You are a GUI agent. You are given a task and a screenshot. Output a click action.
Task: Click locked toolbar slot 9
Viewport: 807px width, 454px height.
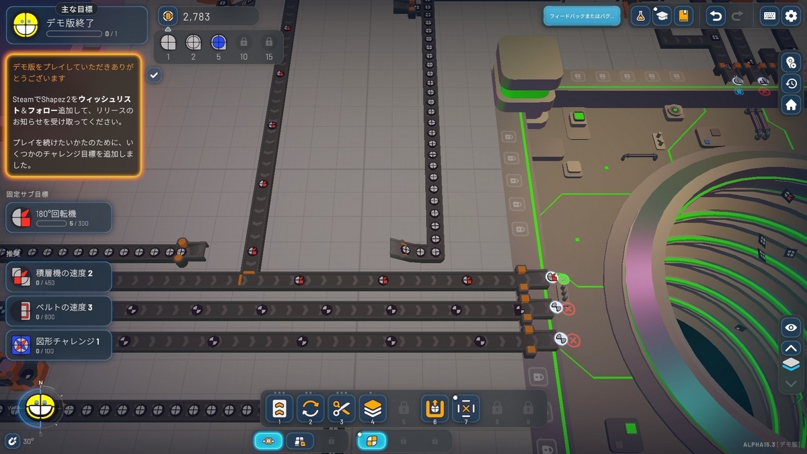pyautogui.click(x=528, y=408)
